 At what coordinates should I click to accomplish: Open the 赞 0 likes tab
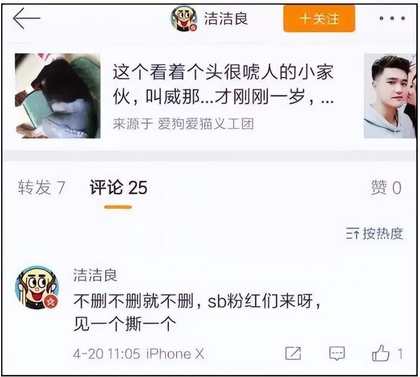click(386, 188)
